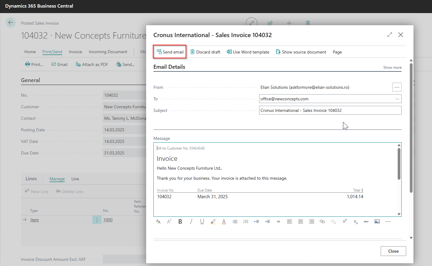Screen dimensions: 432x266
Task: Open the Invoice tab
Action: click(x=75, y=52)
